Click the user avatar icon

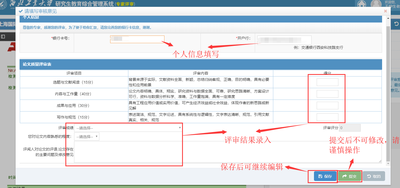(376, 4)
